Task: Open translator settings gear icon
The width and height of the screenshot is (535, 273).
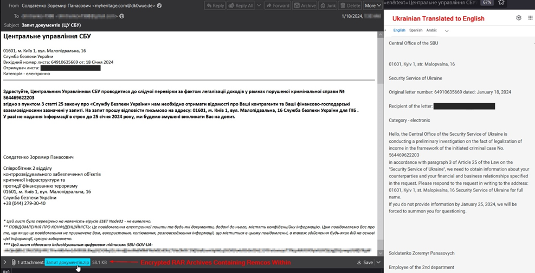Action: point(519,18)
